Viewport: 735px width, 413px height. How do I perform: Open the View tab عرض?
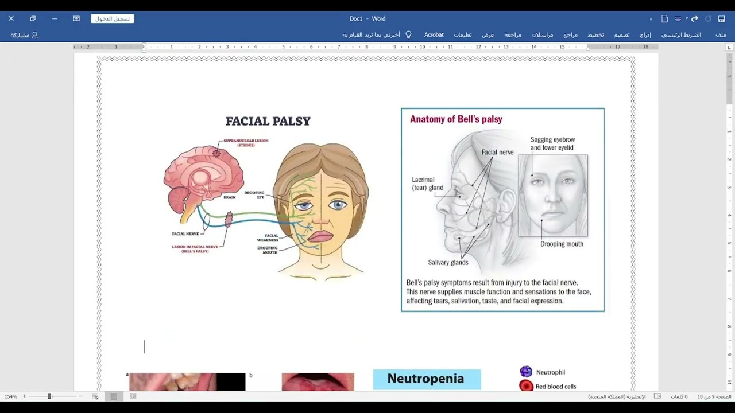pyautogui.click(x=488, y=35)
